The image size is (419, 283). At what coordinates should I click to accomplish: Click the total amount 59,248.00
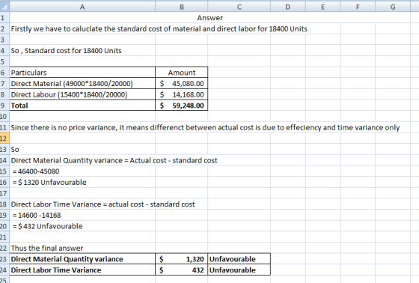[x=181, y=106]
